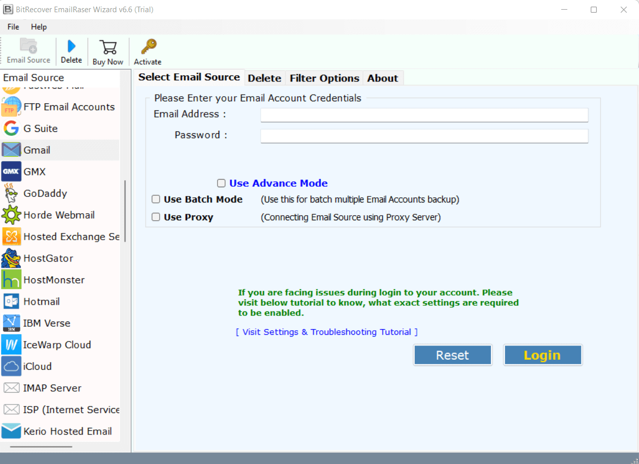Select Horde Webmail gear icon
Image resolution: width=639 pixels, height=464 pixels.
click(x=11, y=215)
